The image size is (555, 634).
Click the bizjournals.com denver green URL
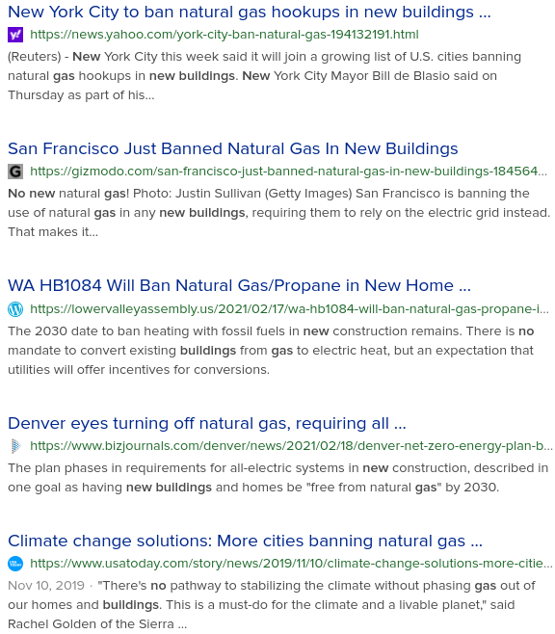pos(291,446)
